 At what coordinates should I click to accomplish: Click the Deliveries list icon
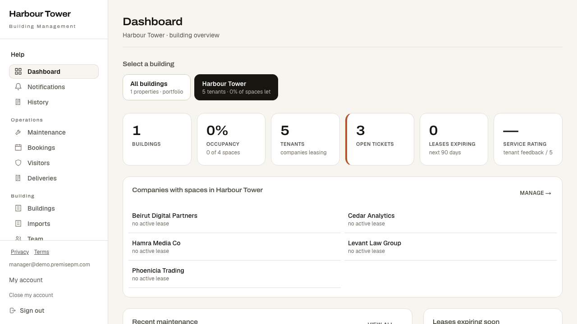(18, 178)
